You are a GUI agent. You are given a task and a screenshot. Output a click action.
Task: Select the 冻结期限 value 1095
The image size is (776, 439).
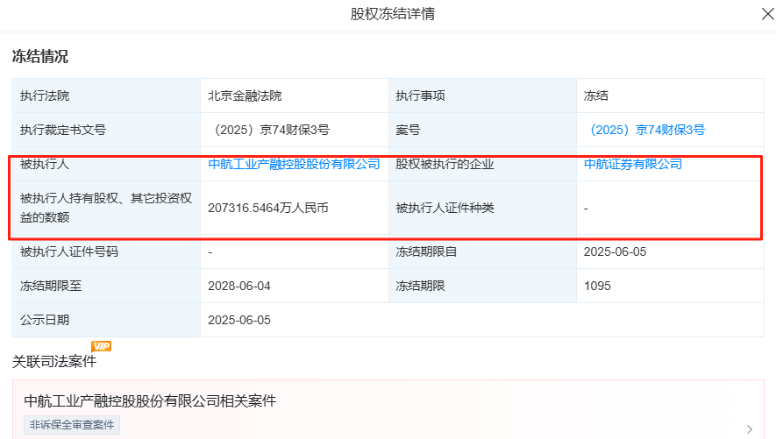[x=597, y=286]
